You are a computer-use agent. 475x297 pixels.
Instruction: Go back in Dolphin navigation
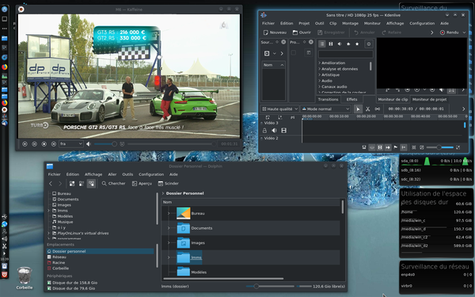click(x=51, y=184)
